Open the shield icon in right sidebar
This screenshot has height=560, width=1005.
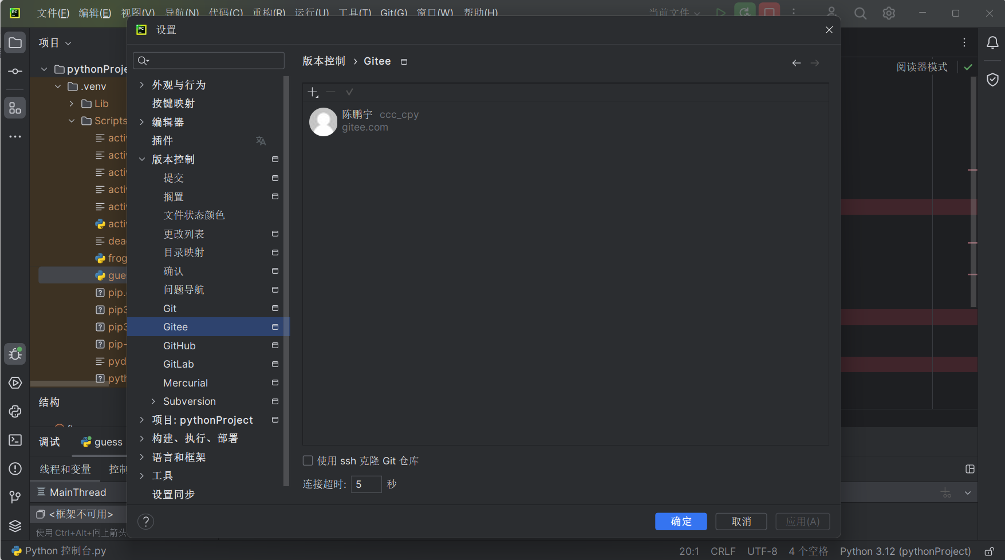(x=992, y=80)
